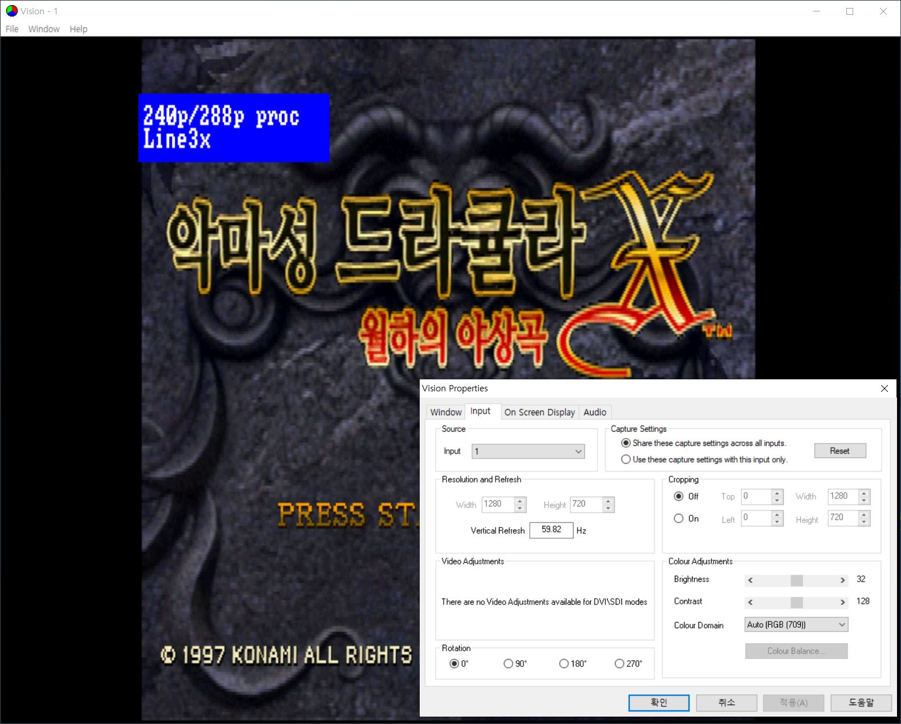This screenshot has width=901, height=724.
Task: Decrease Cropping Height with down arrow
Action: tap(864, 522)
